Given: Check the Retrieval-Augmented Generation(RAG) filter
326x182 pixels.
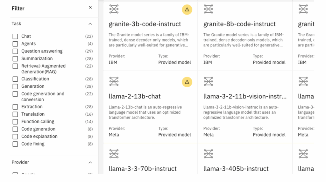Looking at the screenshot, I should pyautogui.click(x=15, y=66).
